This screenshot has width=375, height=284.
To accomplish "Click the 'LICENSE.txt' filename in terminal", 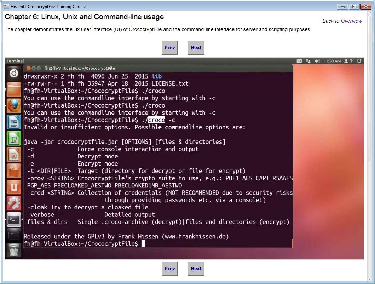I will click(170, 83).
